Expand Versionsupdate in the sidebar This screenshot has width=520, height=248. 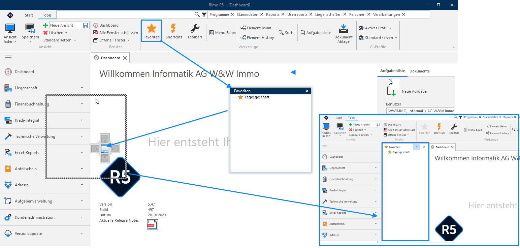click(82, 234)
